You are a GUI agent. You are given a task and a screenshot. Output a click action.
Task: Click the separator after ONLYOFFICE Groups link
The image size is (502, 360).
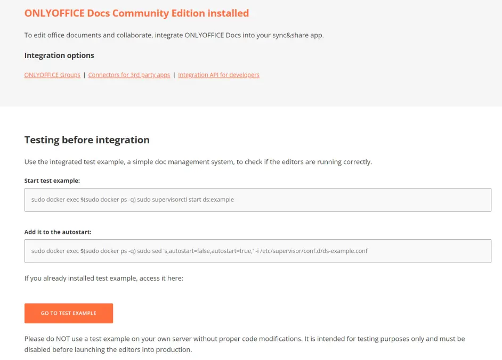[x=85, y=75]
